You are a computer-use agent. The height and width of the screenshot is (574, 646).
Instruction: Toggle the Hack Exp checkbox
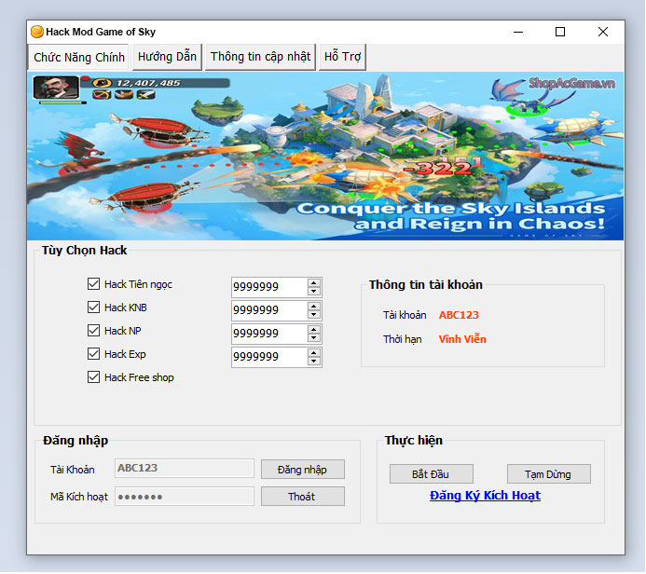point(93,354)
